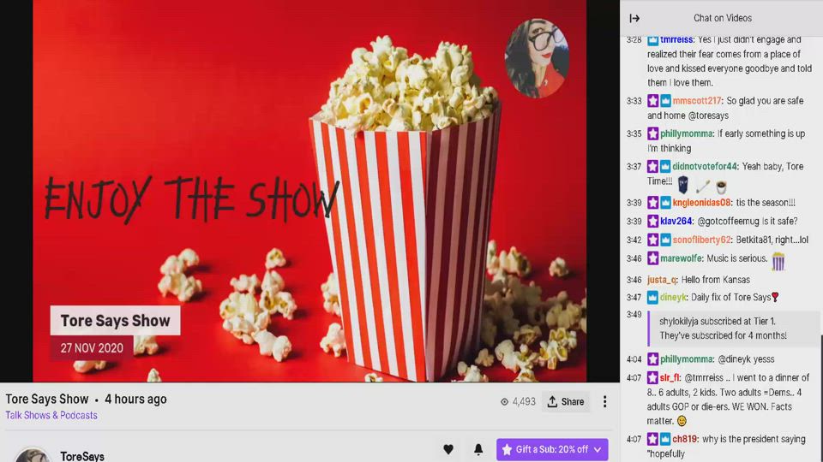823x462 pixels.
Task: Click the video player to toggle playback
Action: [x=309, y=190]
